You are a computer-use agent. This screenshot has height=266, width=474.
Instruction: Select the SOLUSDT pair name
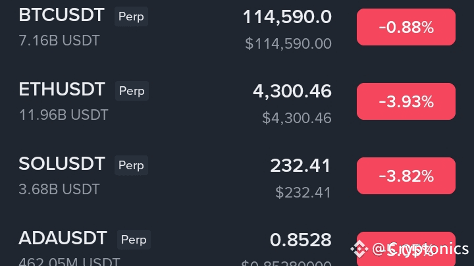click(x=61, y=165)
